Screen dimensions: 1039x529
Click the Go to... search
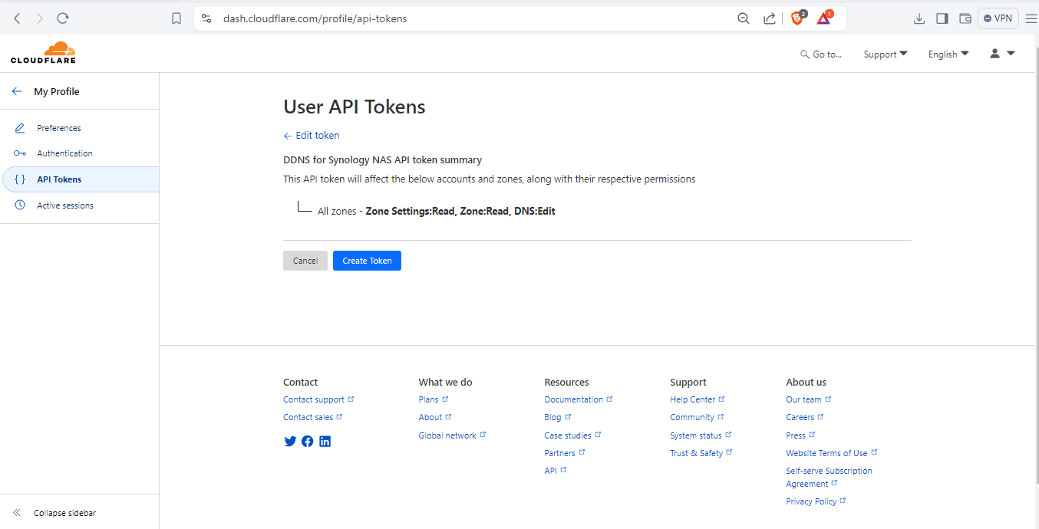tap(820, 54)
